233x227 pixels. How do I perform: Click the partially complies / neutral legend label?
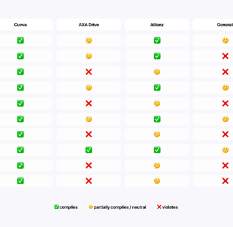coord(120,207)
